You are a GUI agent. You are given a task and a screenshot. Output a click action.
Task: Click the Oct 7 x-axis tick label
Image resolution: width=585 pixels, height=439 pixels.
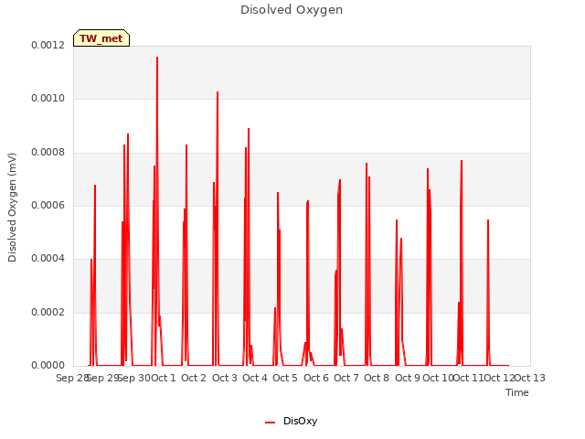(346, 378)
